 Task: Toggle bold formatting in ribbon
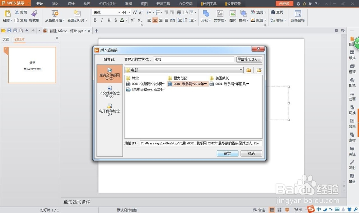click(x=95, y=20)
